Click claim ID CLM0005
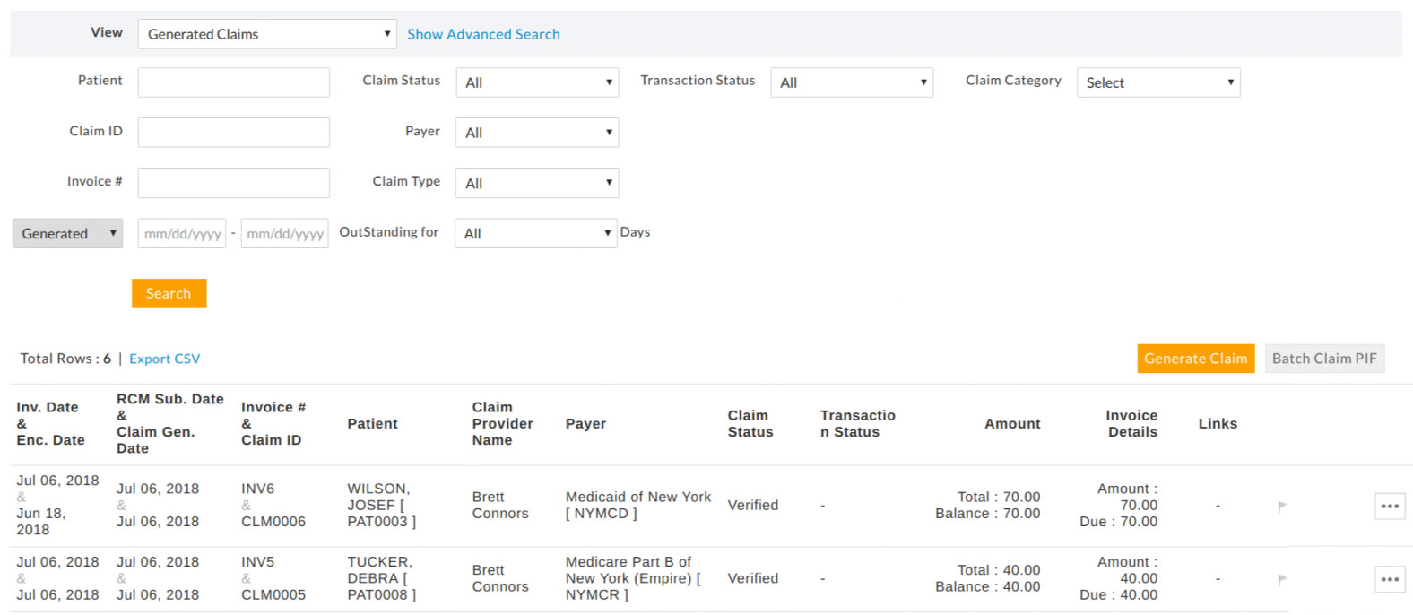 (273, 595)
